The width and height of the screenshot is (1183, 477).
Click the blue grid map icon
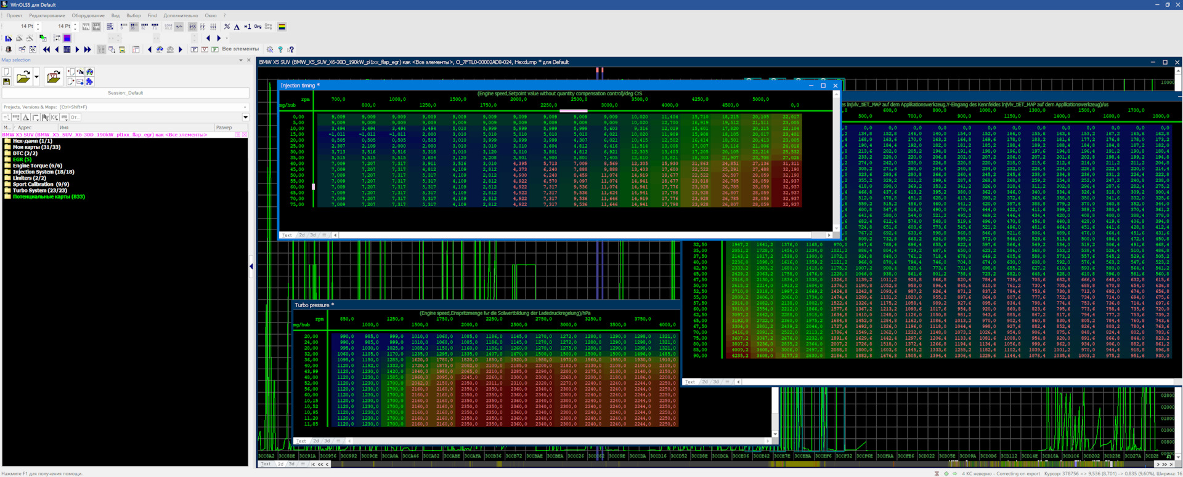coord(67,49)
